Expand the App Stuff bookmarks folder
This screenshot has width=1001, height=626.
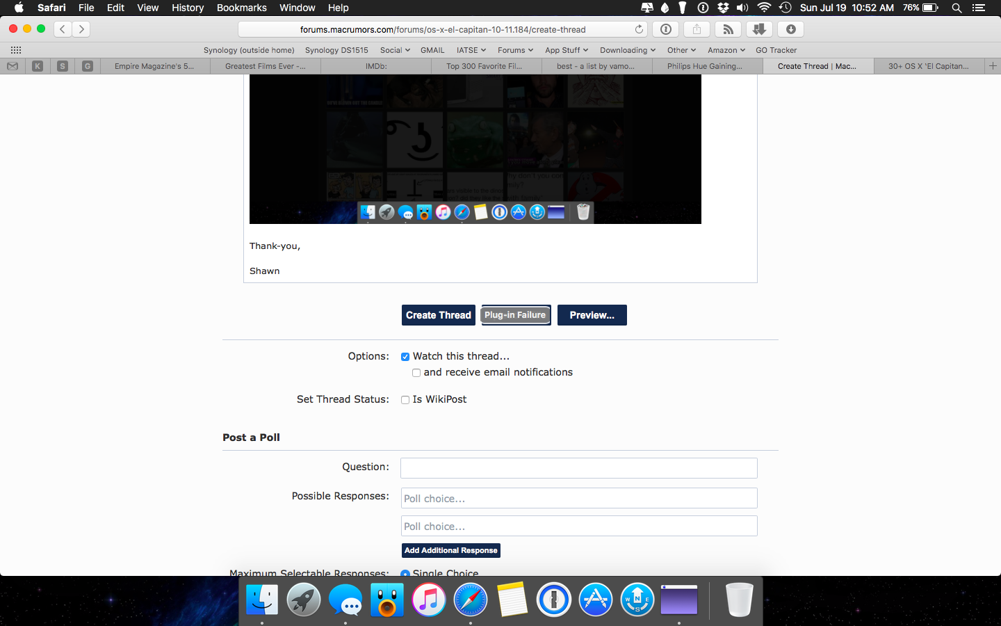(567, 50)
